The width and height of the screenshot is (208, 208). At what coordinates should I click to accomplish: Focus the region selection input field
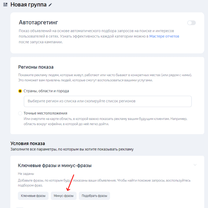108,101
